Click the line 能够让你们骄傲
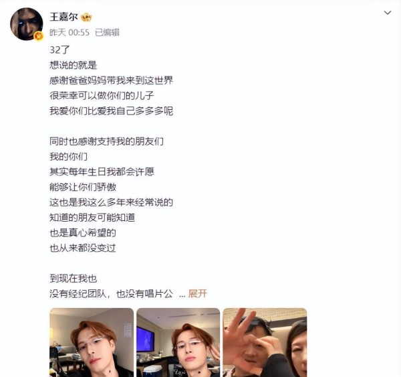401x377 pixels. point(83,187)
